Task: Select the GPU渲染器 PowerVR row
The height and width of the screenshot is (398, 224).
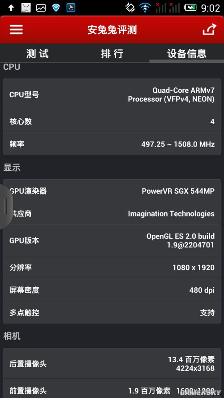Action: (x=112, y=190)
